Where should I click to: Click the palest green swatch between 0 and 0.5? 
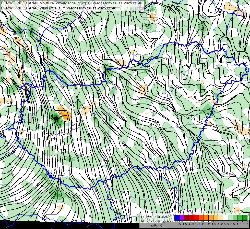[230, 218]
